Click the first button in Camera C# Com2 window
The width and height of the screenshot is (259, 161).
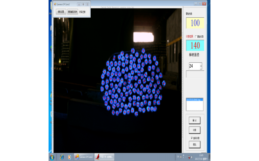coord(61,12)
